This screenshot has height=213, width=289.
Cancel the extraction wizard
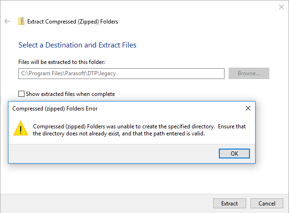click(267, 204)
